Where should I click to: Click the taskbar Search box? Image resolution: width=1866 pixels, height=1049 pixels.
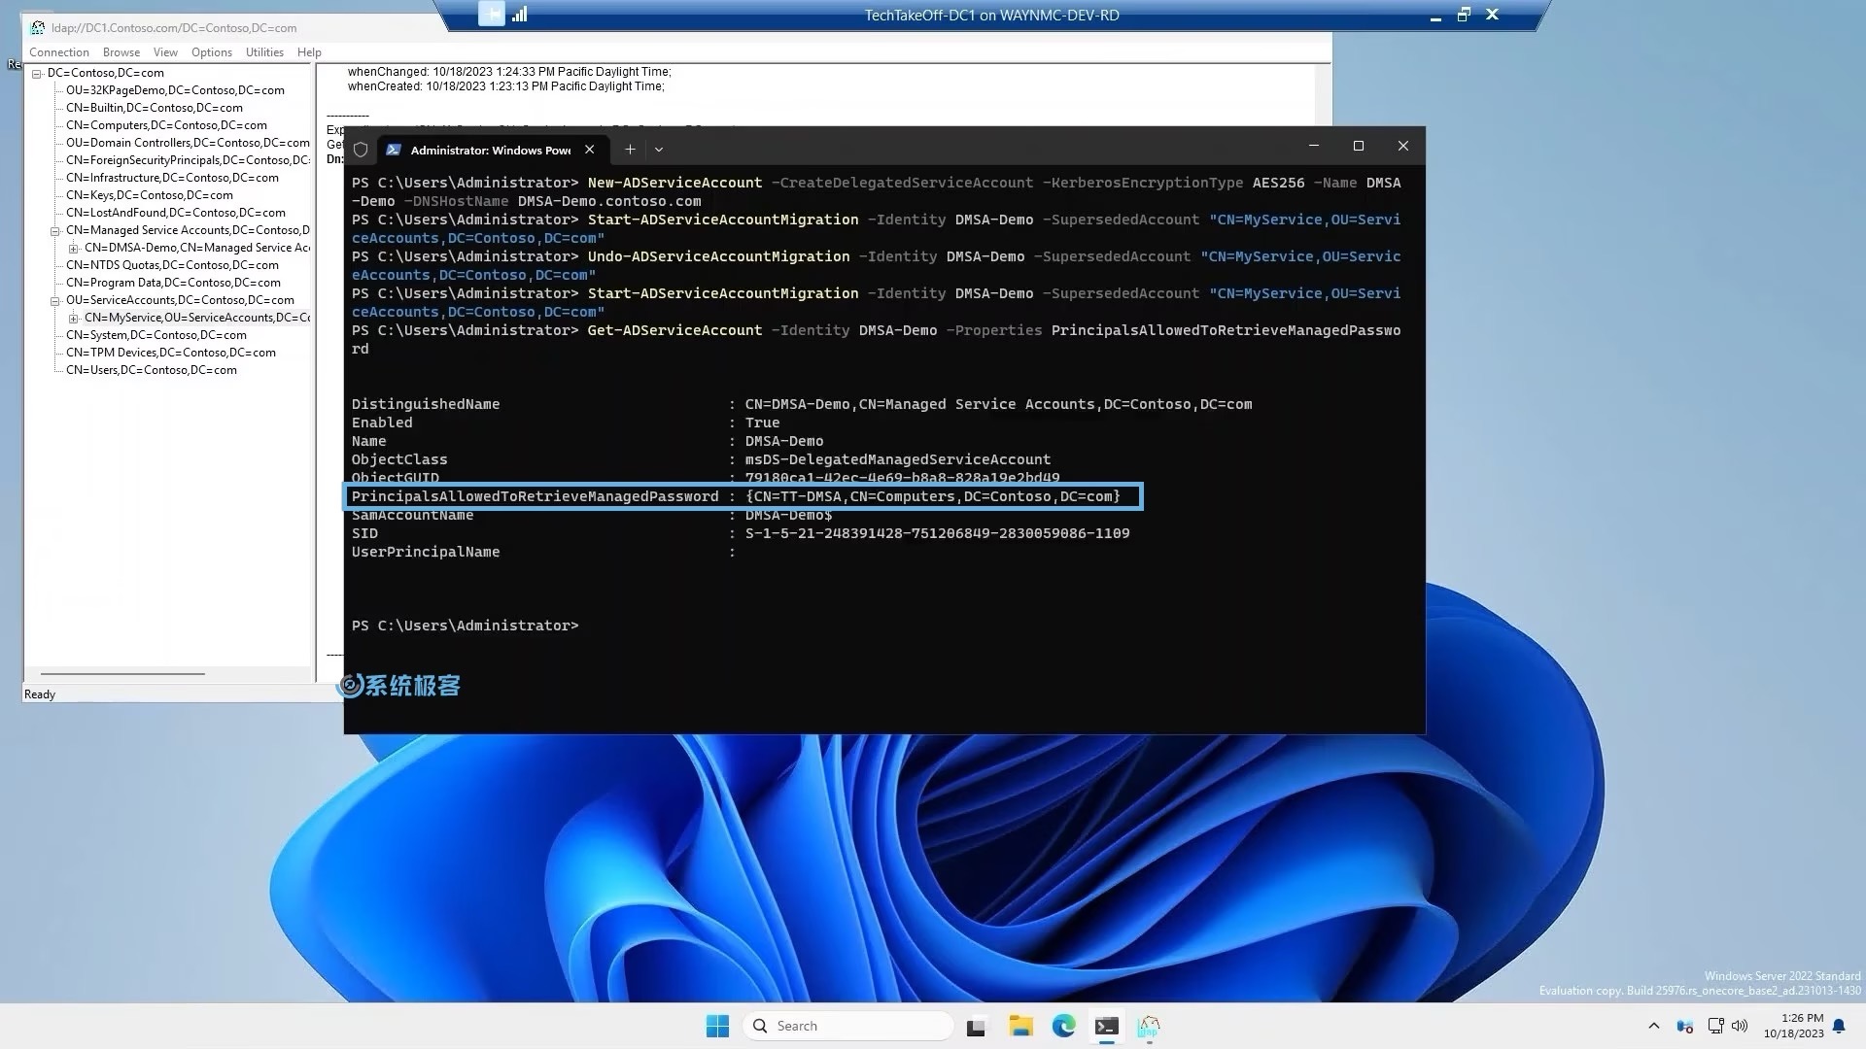click(x=848, y=1026)
